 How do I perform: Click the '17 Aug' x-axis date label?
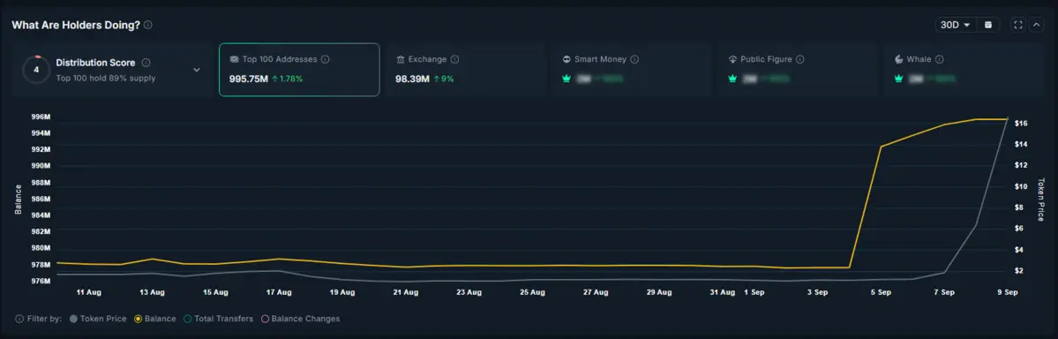click(x=279, y=292)
